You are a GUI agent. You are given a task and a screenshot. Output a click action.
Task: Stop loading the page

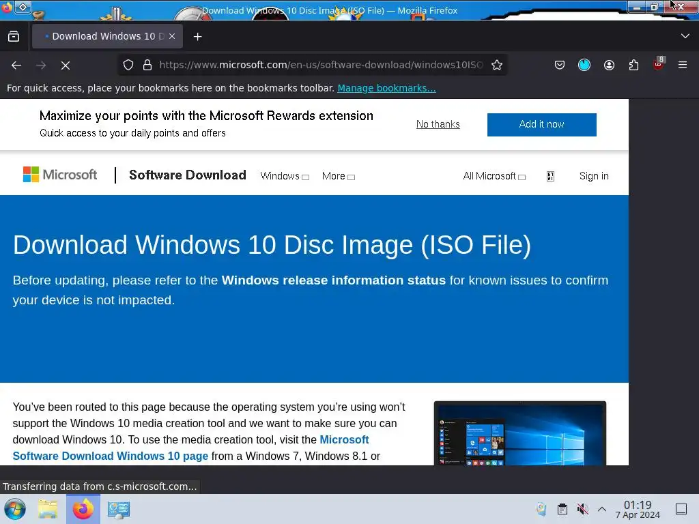pos(66,65)
